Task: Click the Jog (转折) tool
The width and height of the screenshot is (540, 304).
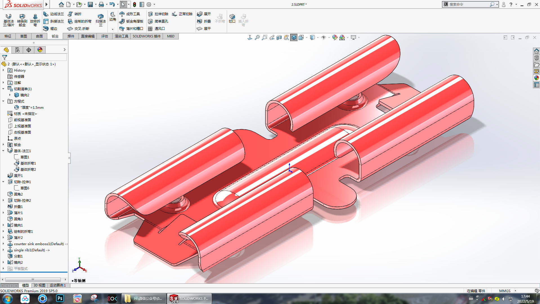Action: point(75,14)
